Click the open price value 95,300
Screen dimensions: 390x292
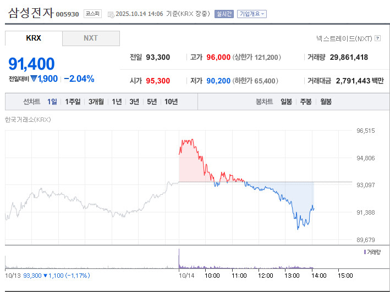pyautogui.click(x=158, y=81)
